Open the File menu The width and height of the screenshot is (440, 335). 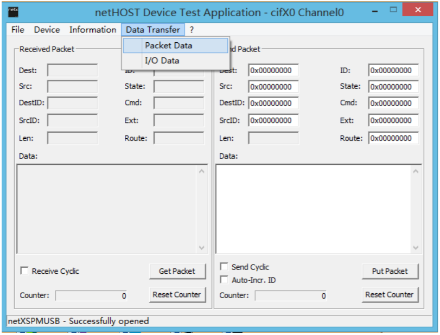pyautogui.click(x=18, y=30)
